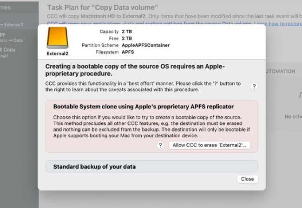This screenshot has height=208, width=302.
Task: Open the caveats help '?' button
Action: [x=254, y=87]
